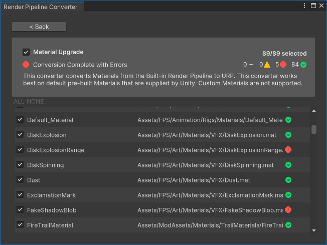
Task: Toggle the FireTrailMaterial checkbox
Action: tap(20, 225)
